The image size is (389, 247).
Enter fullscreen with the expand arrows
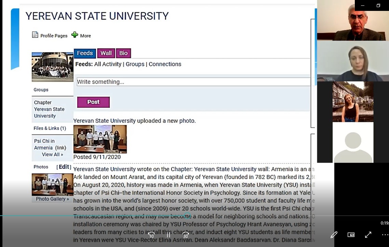click(368, 235)
